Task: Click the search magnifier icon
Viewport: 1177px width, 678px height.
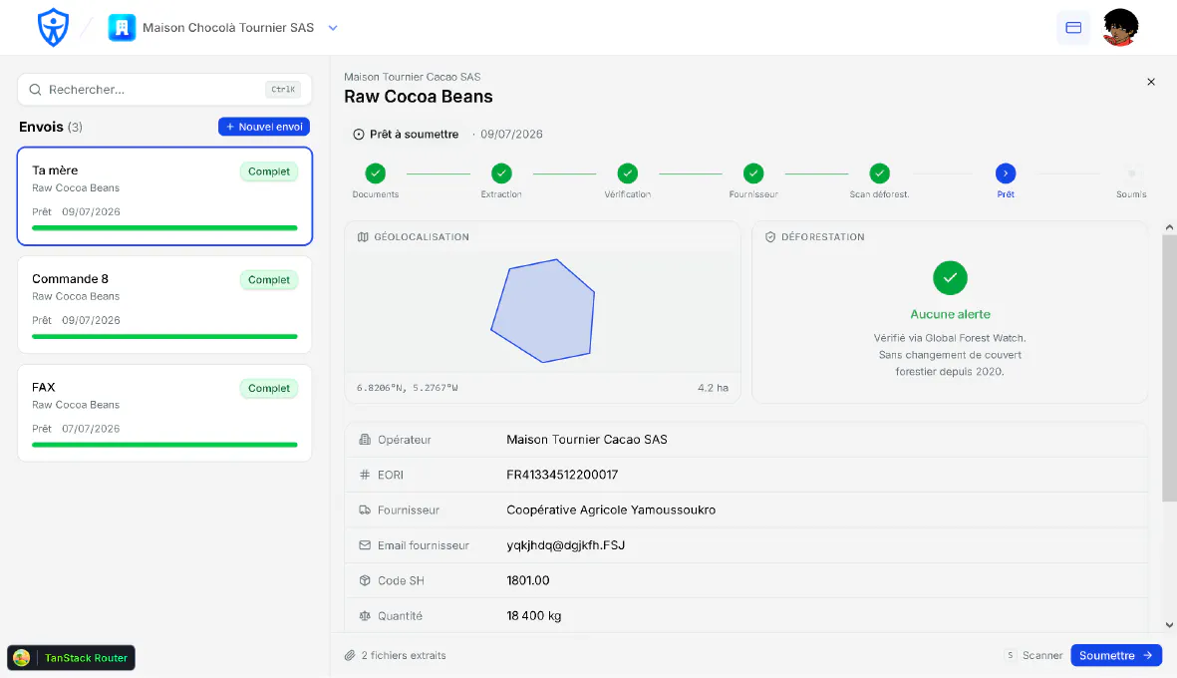Action: tap(35, 90)
